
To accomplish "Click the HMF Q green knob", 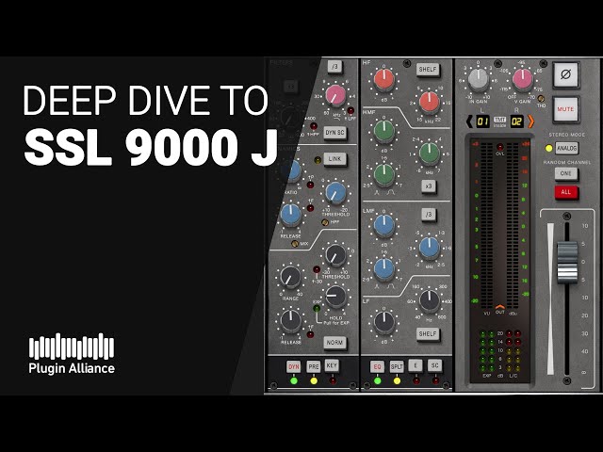I will pos(384,175).
